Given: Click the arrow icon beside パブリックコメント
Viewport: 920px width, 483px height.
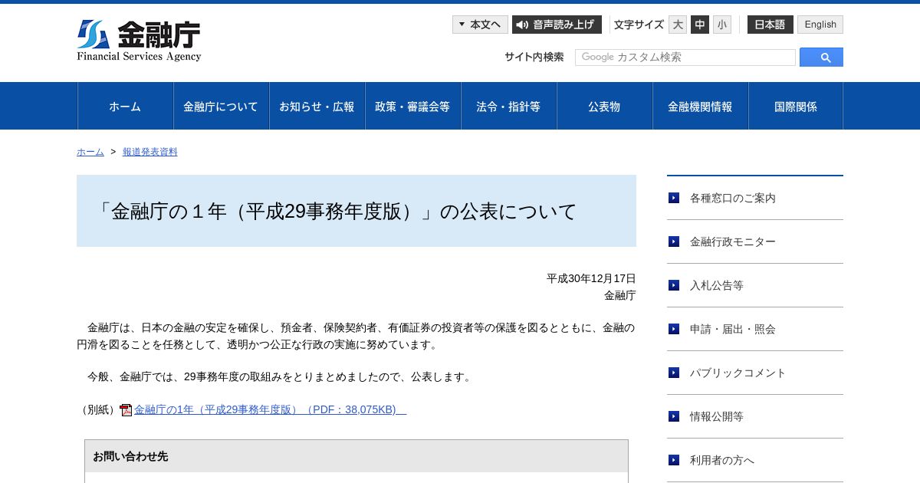Looking at the screenshot, I should tap(674, 373).
